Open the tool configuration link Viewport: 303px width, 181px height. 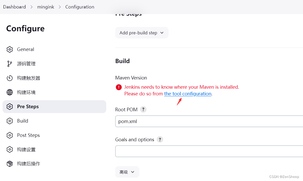pos(188,94)
